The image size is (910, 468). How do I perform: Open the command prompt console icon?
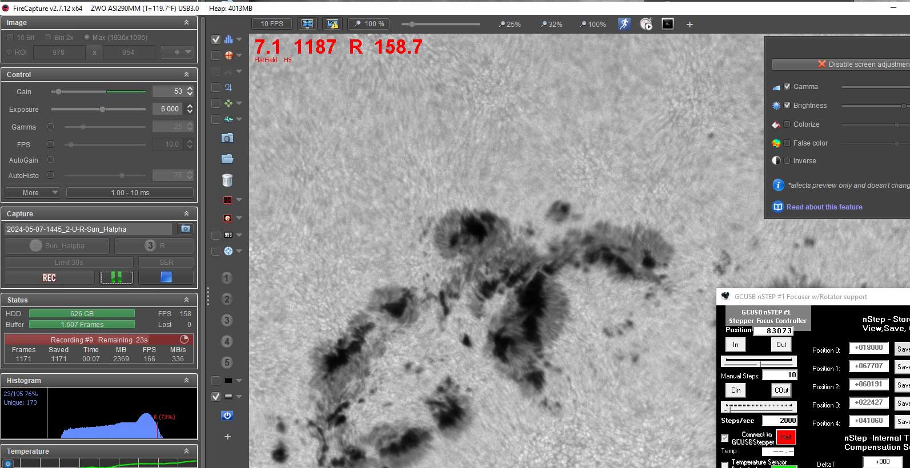click(x=667, y=24)
